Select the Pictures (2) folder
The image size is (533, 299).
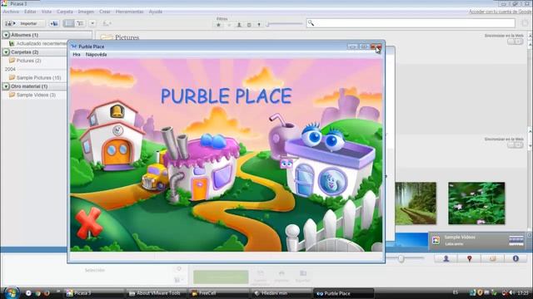pos(25,61)
